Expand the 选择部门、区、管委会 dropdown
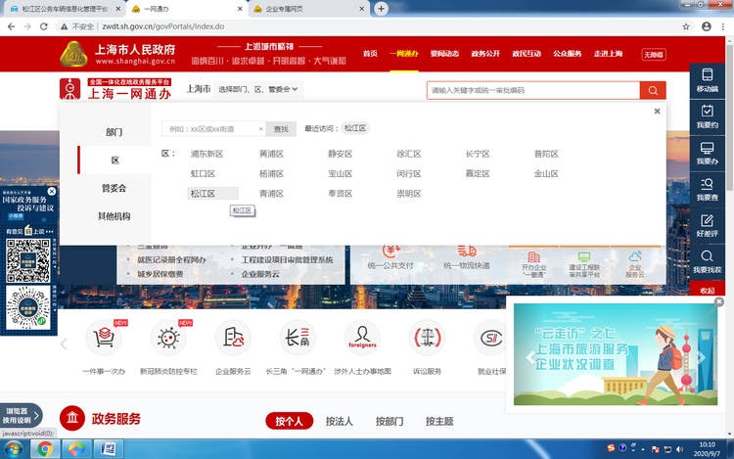The image size is (734, 459). [x=258, y=90]
